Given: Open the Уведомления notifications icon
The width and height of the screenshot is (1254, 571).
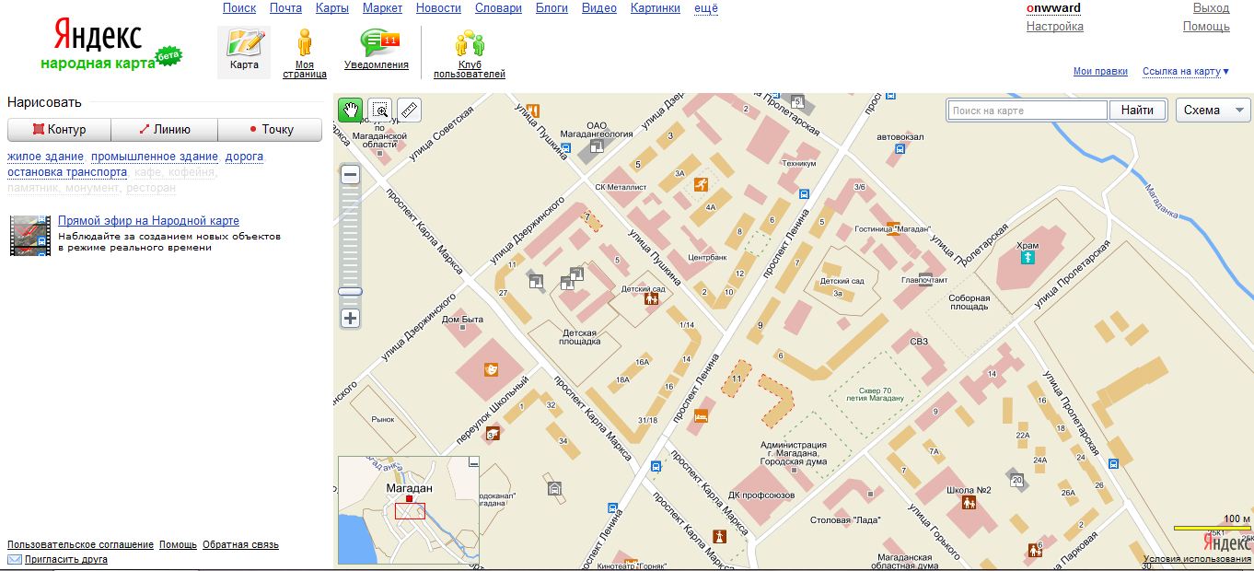Looking at the screenshot, I should coord(377,43).
